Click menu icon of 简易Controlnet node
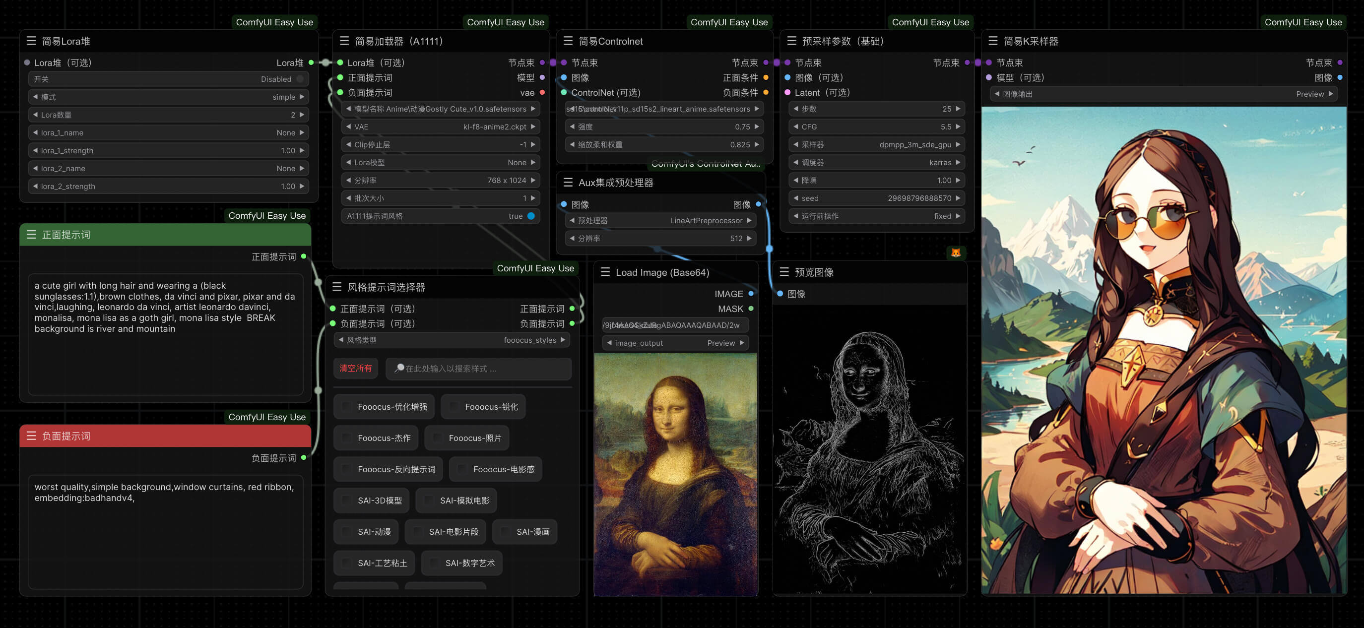 point(568,41)
